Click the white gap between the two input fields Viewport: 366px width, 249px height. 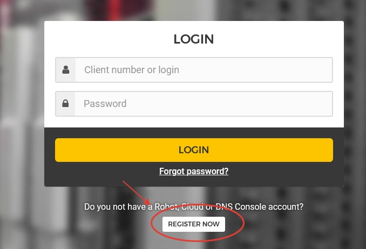click(194, 87)
